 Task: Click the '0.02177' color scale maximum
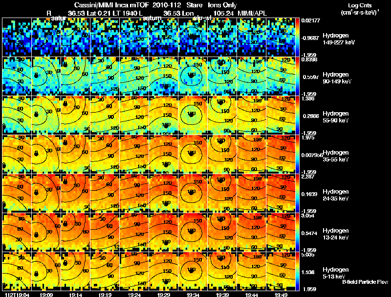(x=310, y=20)
